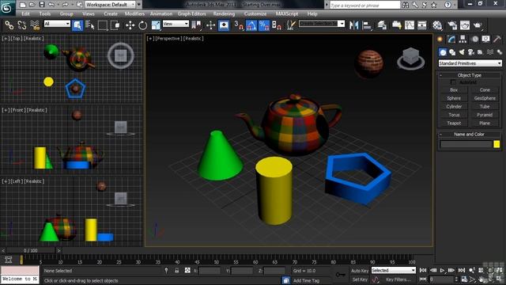Toggle Select and Manipulate tool
Viewport: 506px width, 285px height.
pos(210,25)
